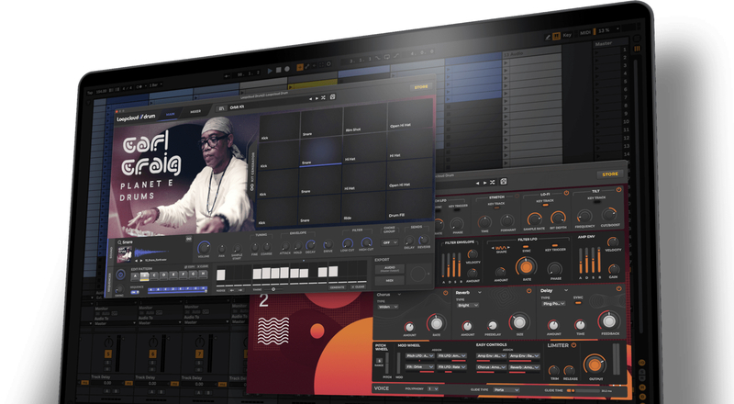Play the sample preview under the Snare waveform
Viewport: 734px width, 404px height.
141,260
